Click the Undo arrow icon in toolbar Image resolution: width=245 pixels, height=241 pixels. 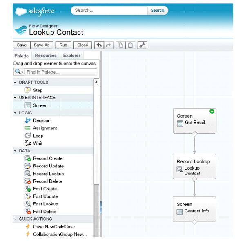100,45
